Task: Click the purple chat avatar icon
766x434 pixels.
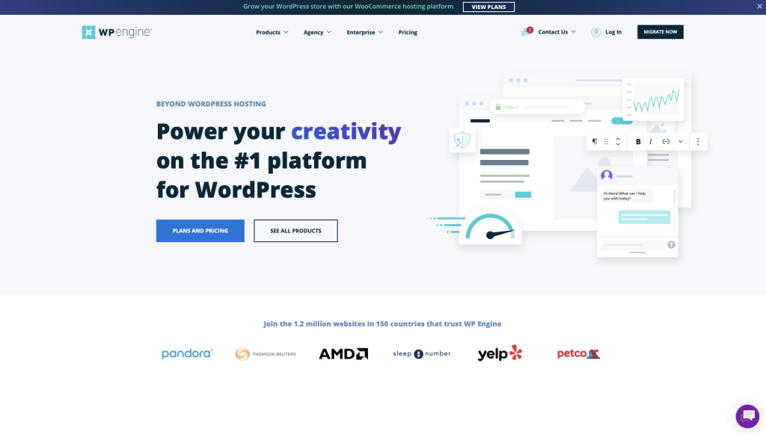Action: tap(606, 176)
